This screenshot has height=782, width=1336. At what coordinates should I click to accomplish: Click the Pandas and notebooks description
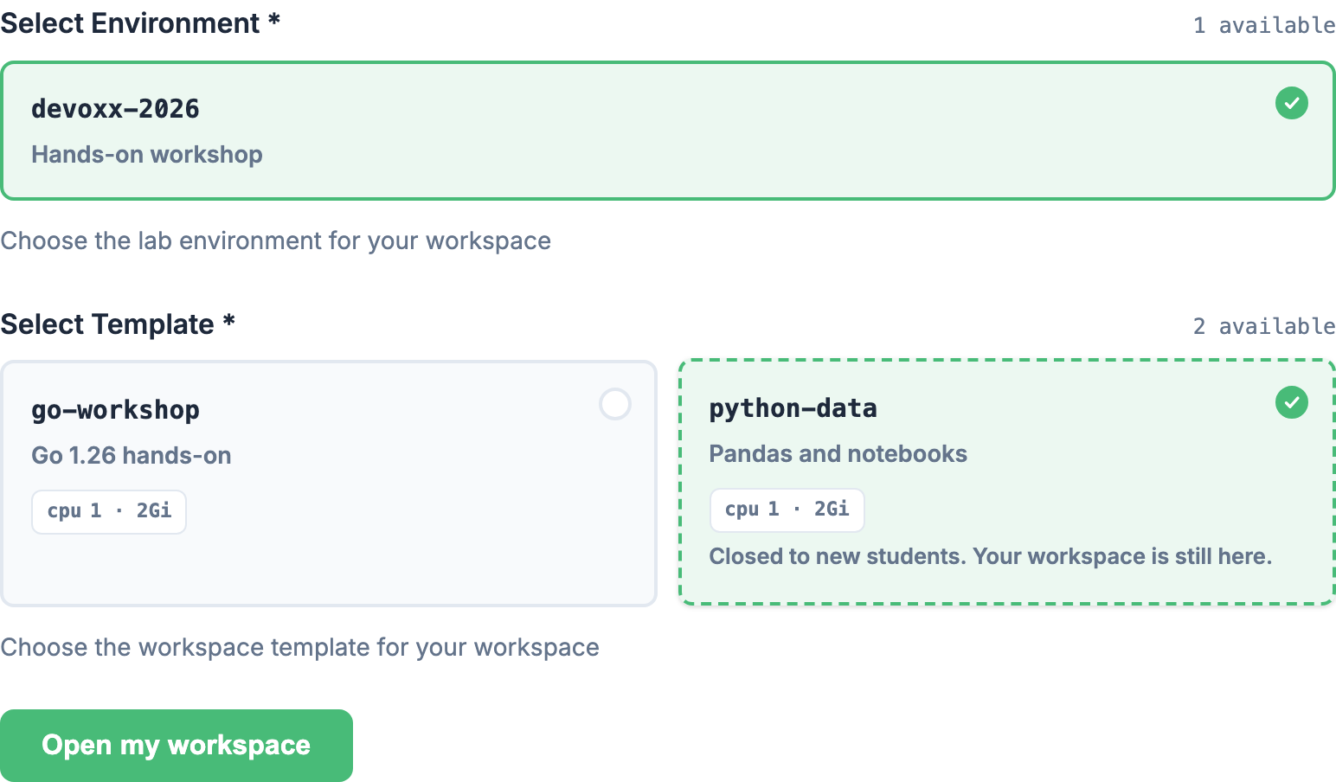[x=838, y=454]
